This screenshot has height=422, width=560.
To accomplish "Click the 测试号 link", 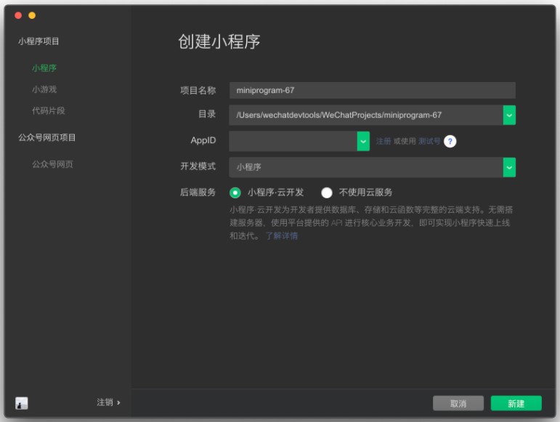I will (429, 142).
